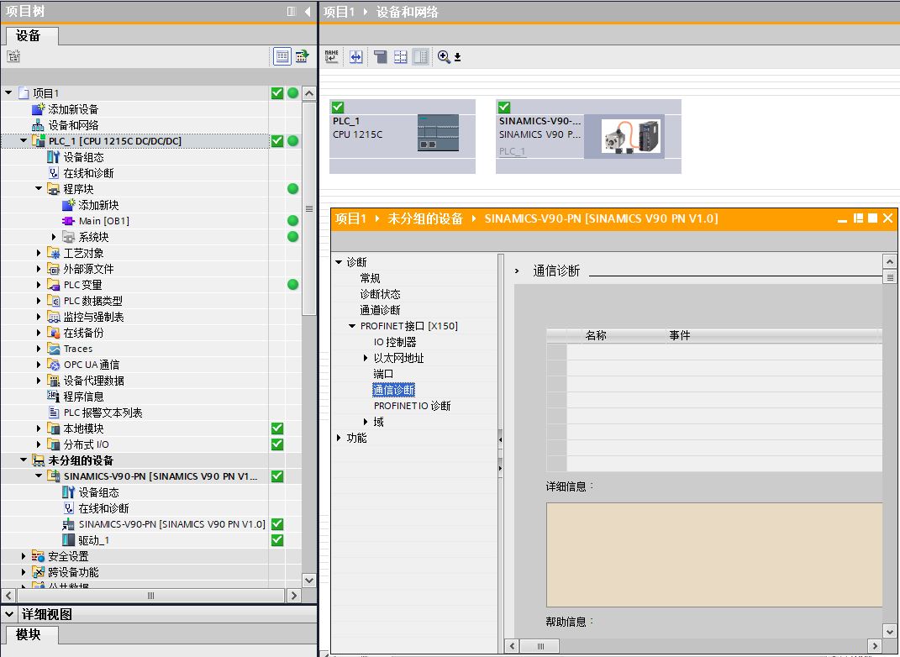Open 在线和诊断 under SINAMICS-V90-PN
900x657 pixels.
[103, 508]
